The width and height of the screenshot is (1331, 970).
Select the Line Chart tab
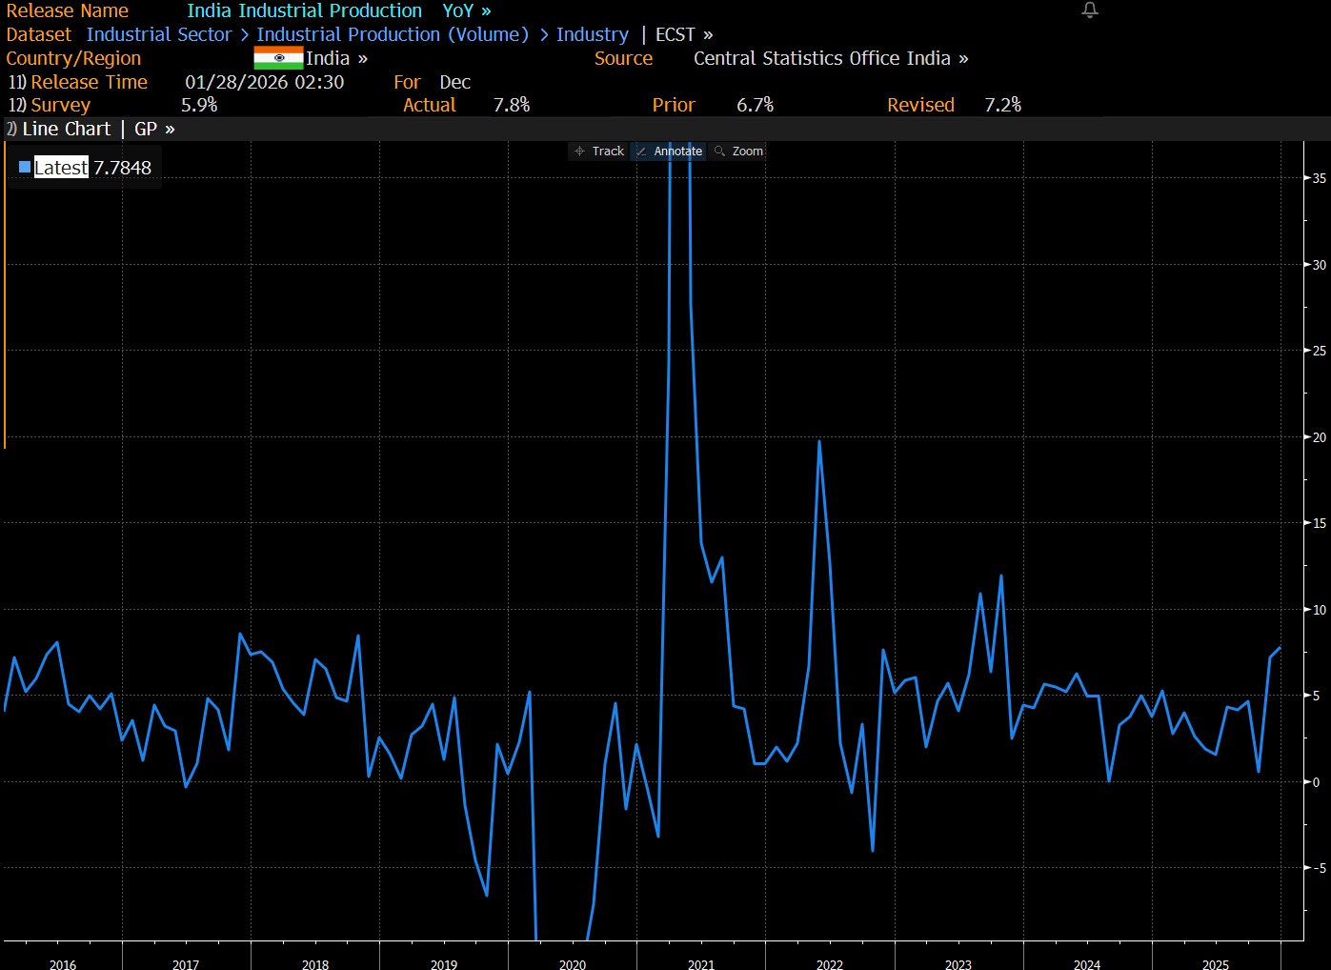tap(66, 129)
